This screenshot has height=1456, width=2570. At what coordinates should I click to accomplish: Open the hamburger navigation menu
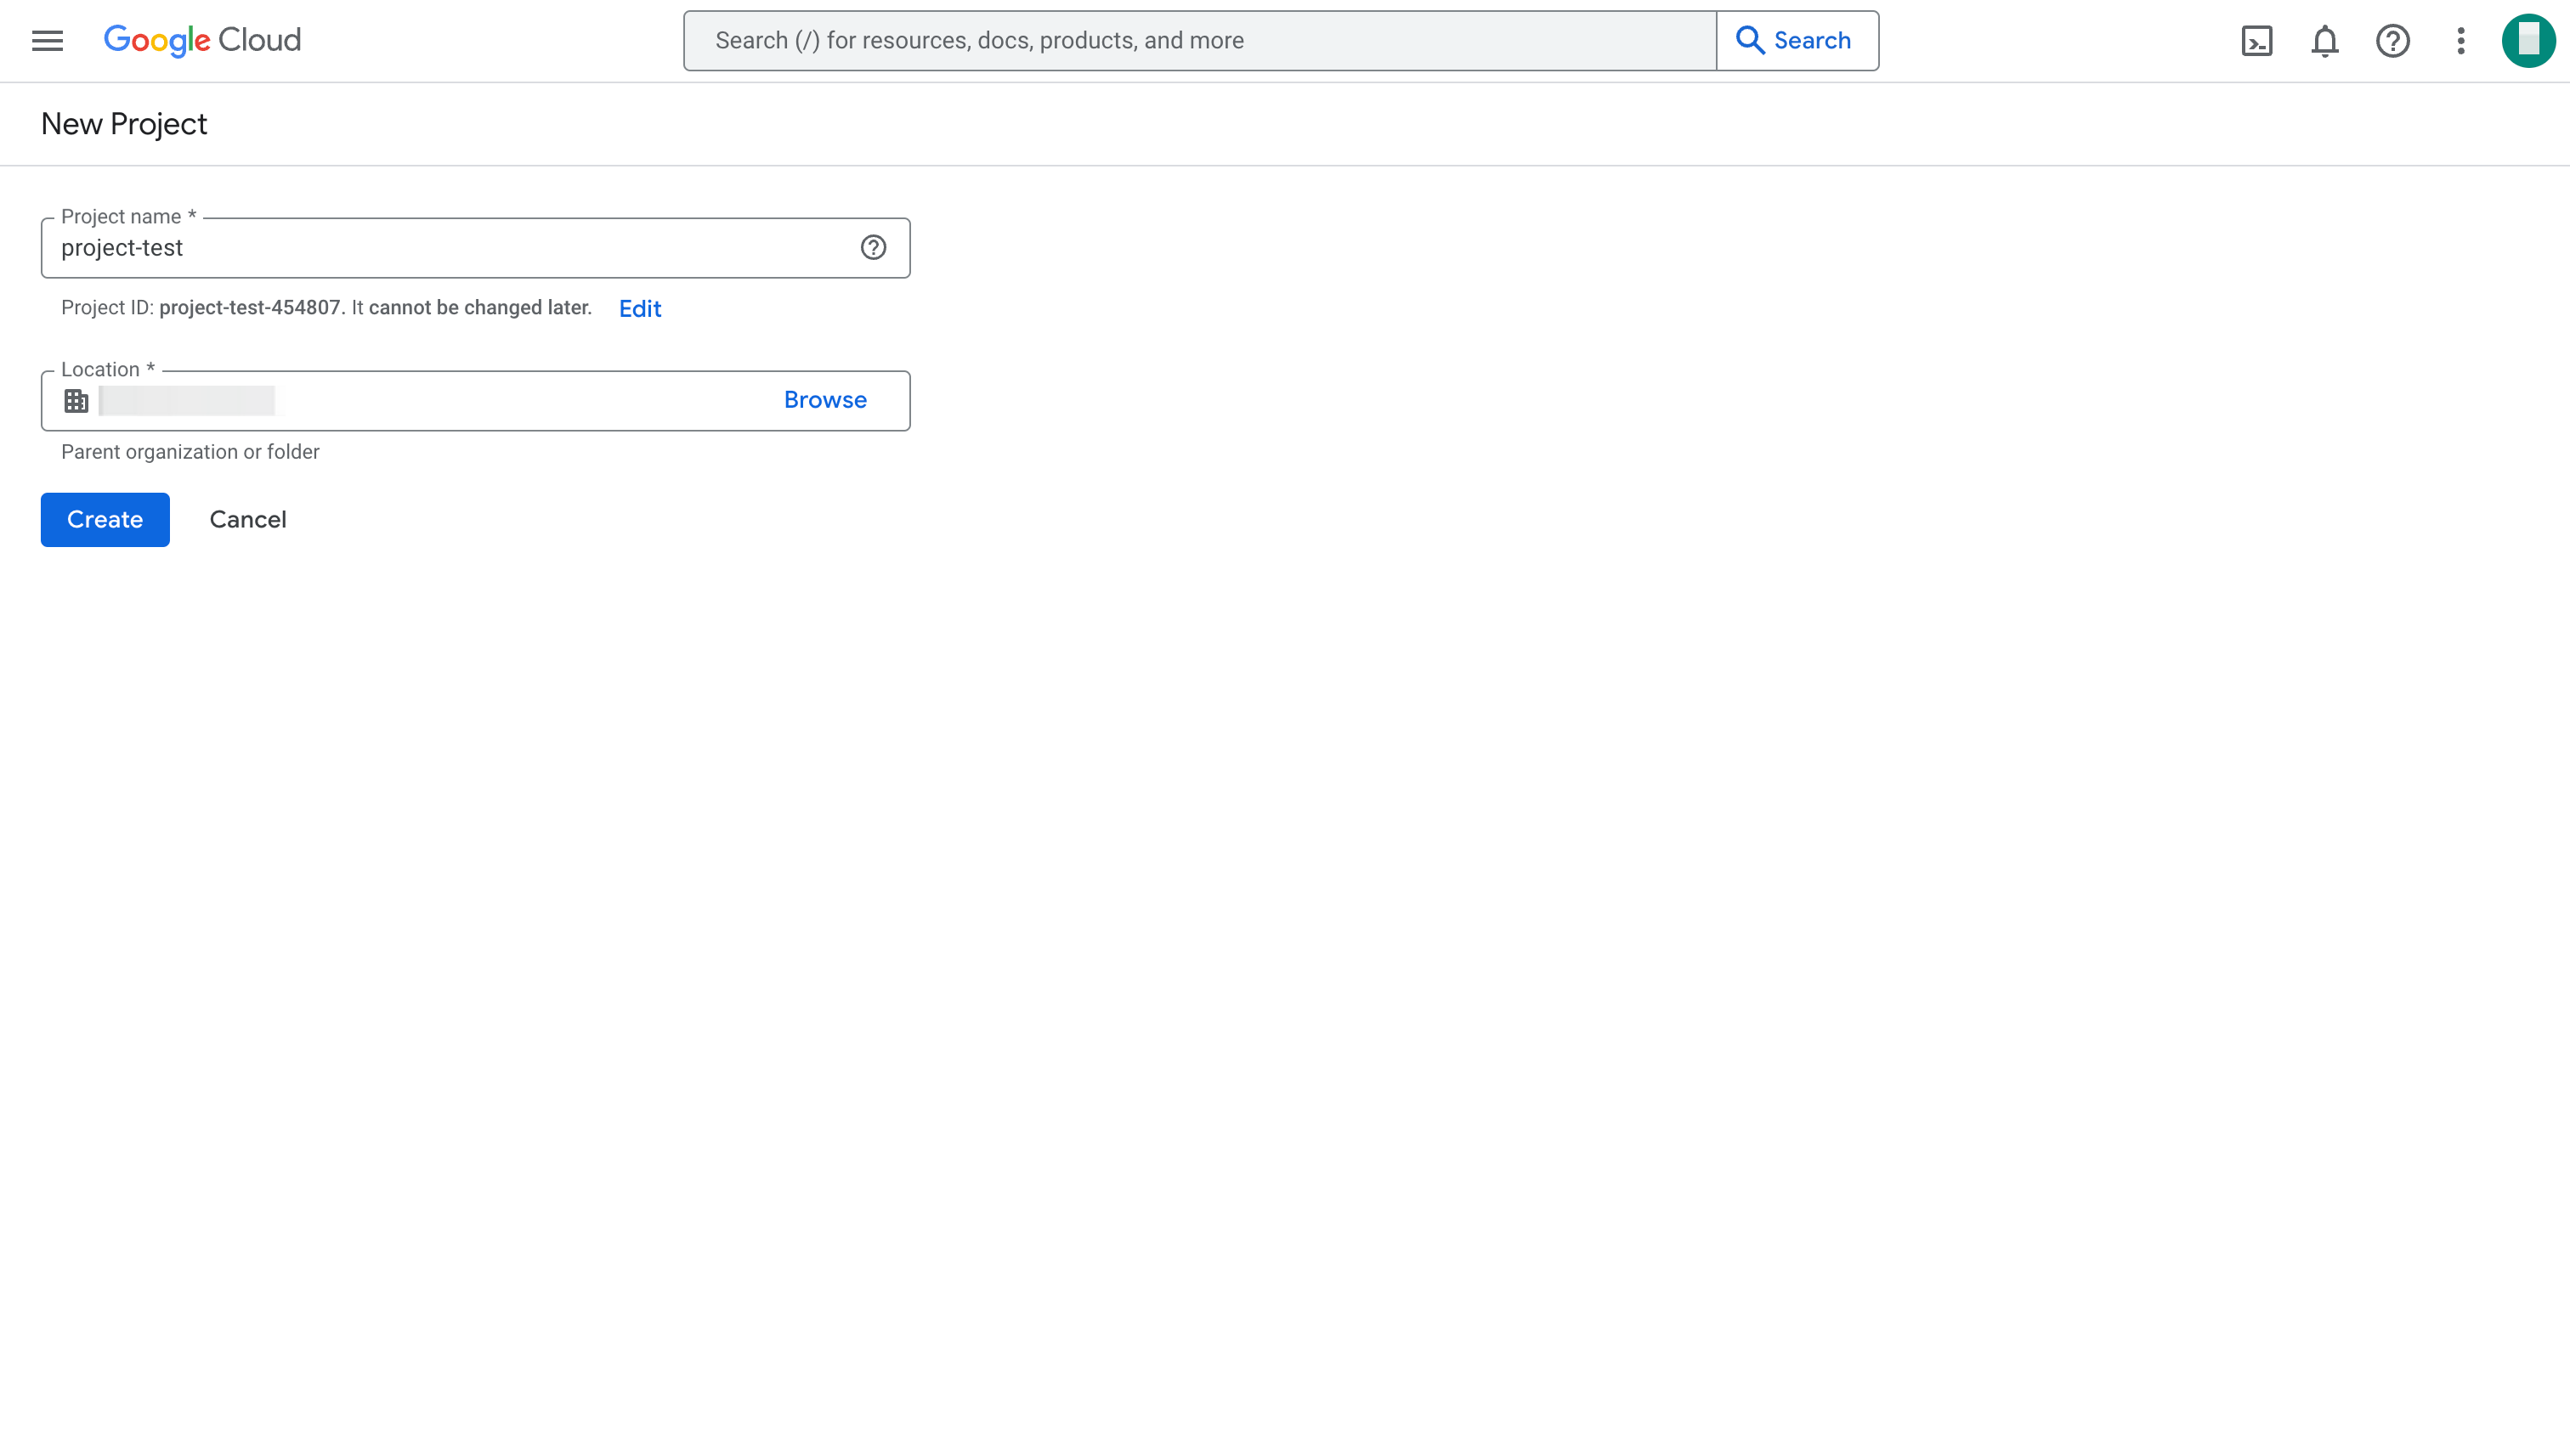[47, 41]
